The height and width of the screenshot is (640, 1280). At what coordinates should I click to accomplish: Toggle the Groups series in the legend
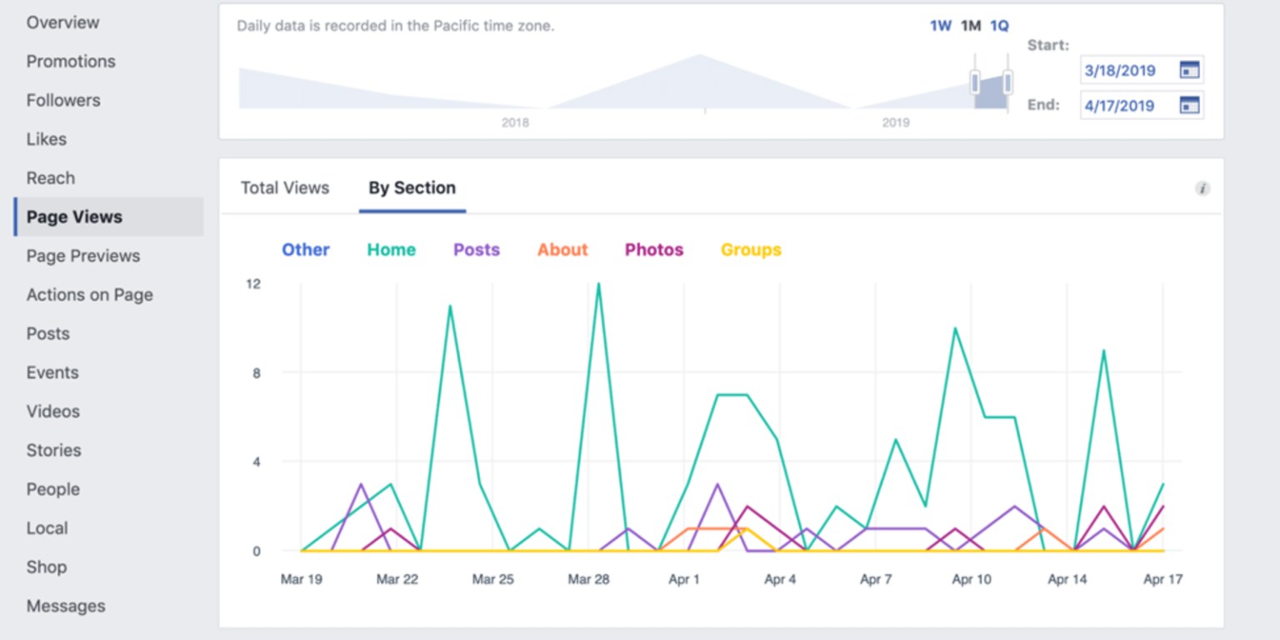pyautogui.click(x=750, y=249)
